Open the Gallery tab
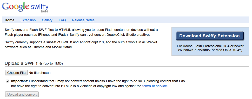Viewport: 252px width, 99px height. point(47,20)
